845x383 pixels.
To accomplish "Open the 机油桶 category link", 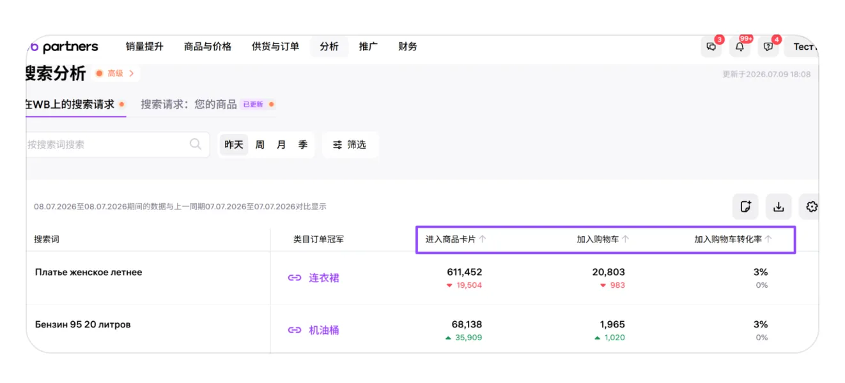I will [x=324, y=330].
